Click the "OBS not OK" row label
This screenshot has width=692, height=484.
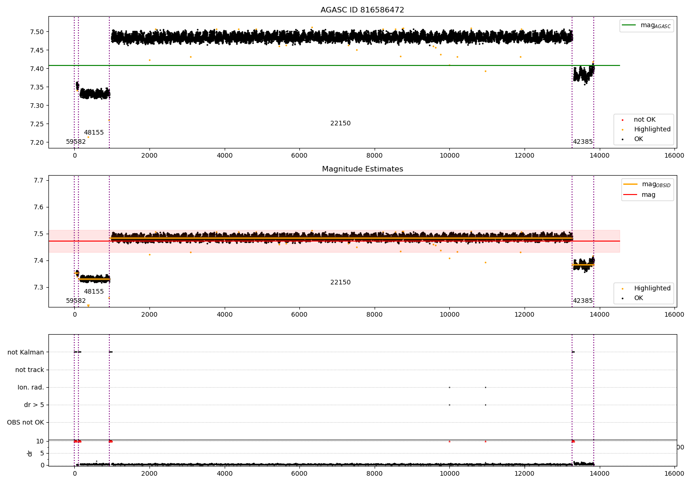25,422
